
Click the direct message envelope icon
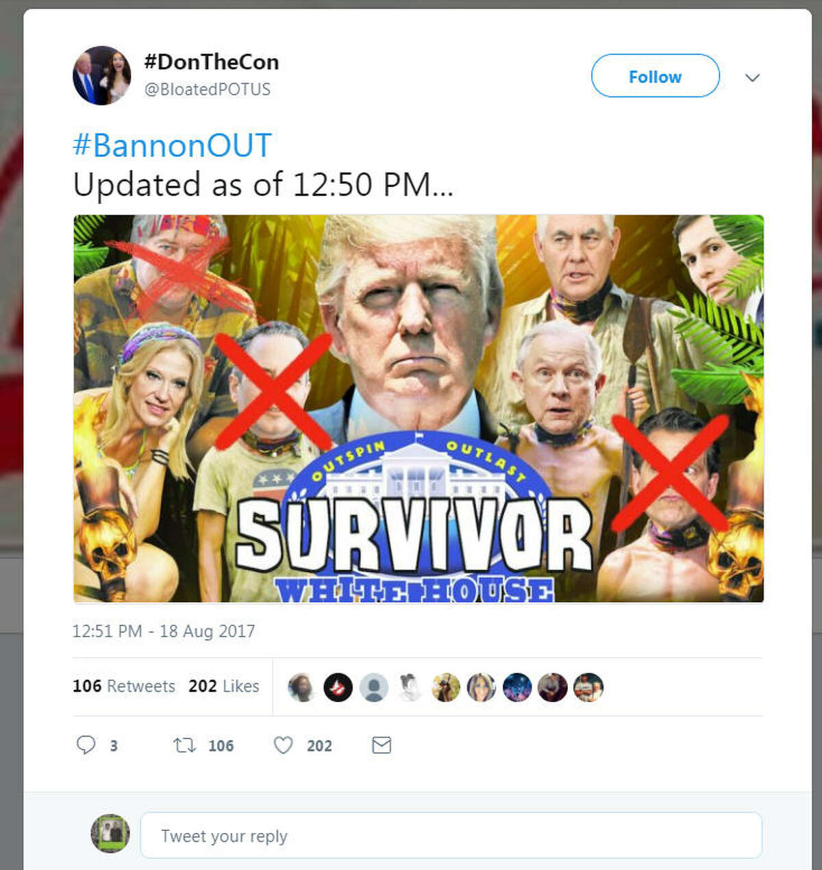click(382, 745)
